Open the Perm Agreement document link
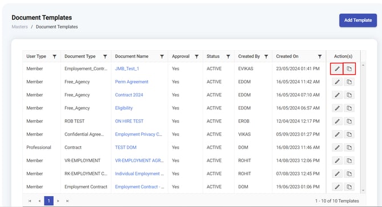The height and width of the screenshot is (207, 382). 132,82
